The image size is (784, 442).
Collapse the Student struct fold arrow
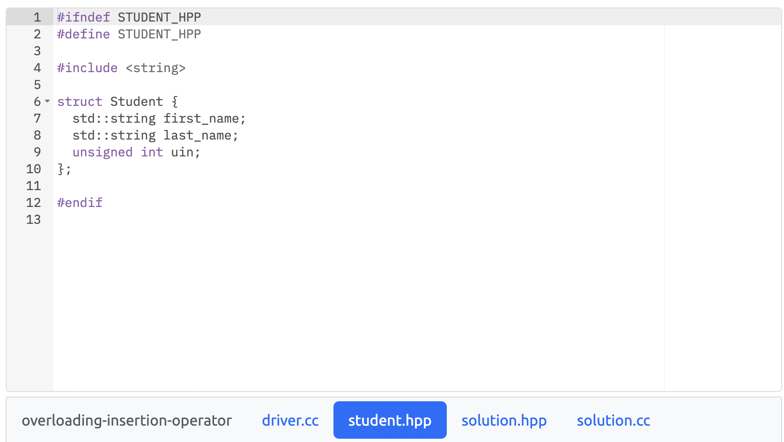pos(47,101)
